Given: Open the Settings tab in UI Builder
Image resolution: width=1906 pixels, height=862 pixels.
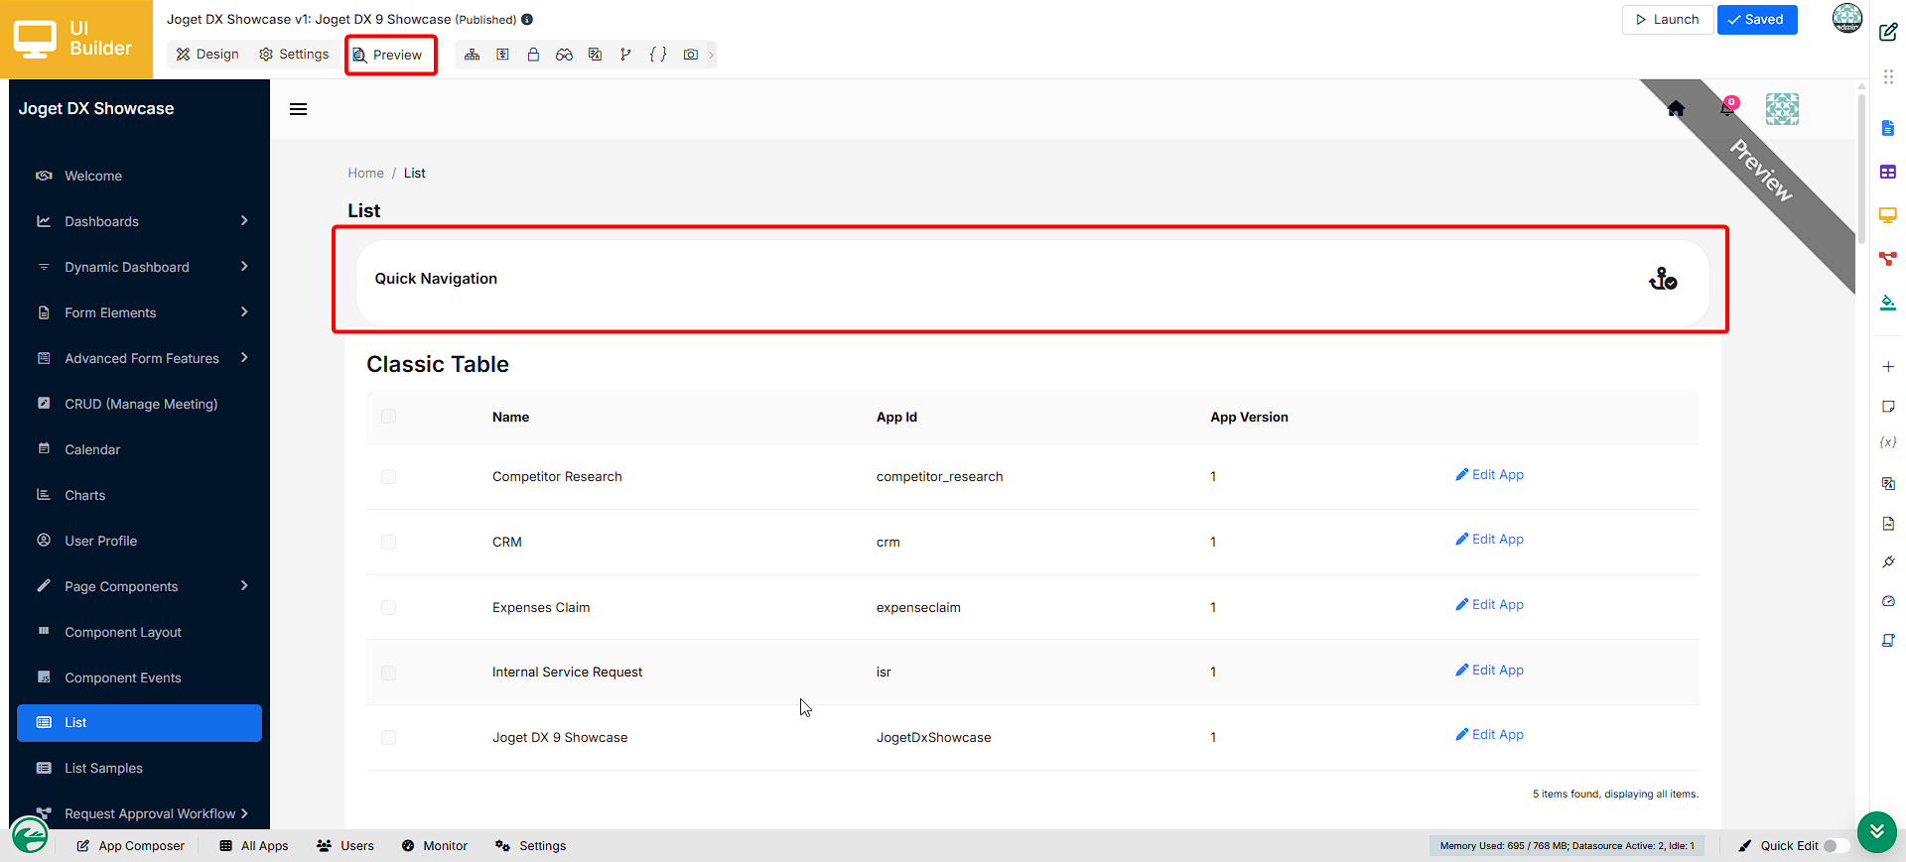Looking at the screenshot, I should pyautogui.click(x=294, y=55).
